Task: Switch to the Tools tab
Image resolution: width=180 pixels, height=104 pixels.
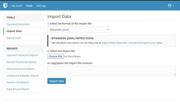Action: pyautogui.click(x=29, y=6)
